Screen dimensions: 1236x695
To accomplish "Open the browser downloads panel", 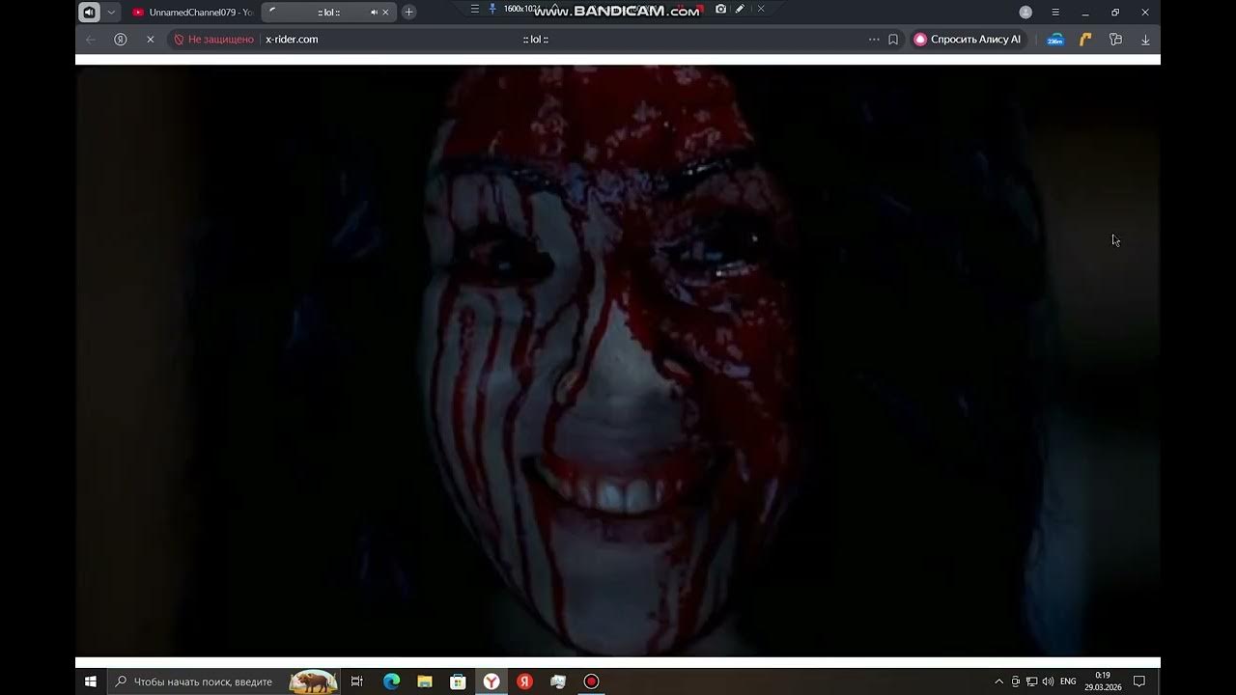I will coord(1145,40).
